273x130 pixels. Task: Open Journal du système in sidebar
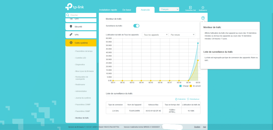(83, 98)
